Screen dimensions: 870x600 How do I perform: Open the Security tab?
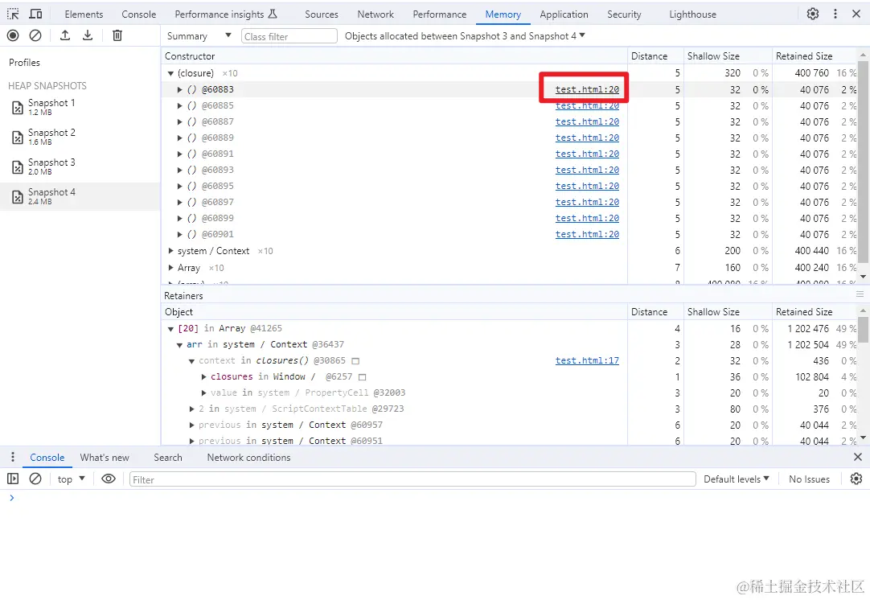coord(624,14)
